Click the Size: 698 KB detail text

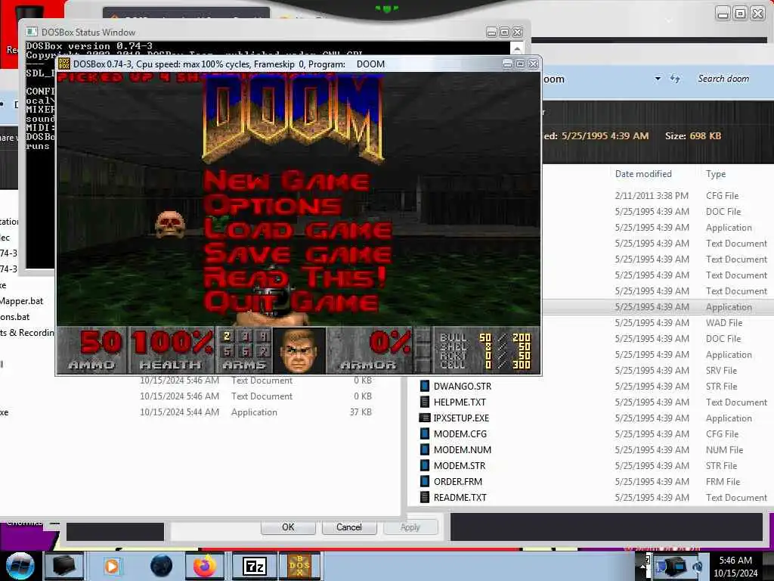[692, 135]
